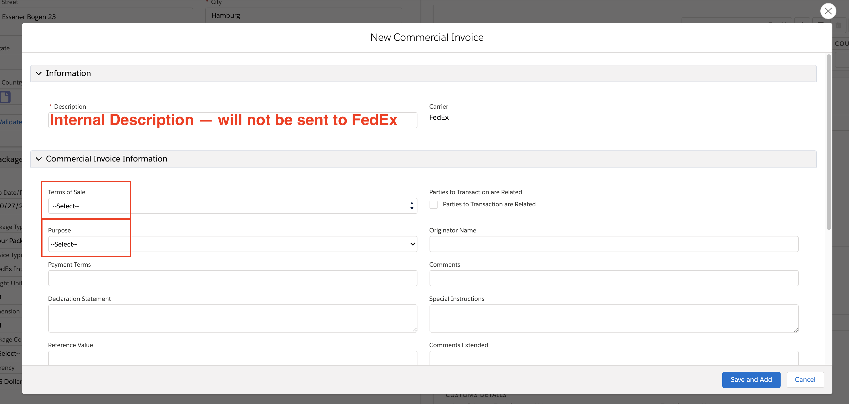Click the document icon in background page
The image size is (849, 404).
coord(5,97)
